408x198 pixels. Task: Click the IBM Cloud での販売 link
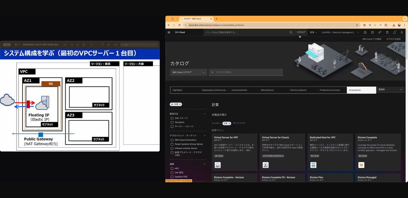point(372,39)
